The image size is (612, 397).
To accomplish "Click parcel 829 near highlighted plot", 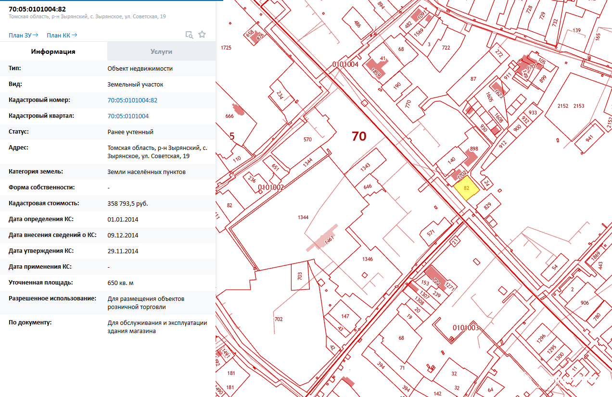I will (x=488, y=207).
